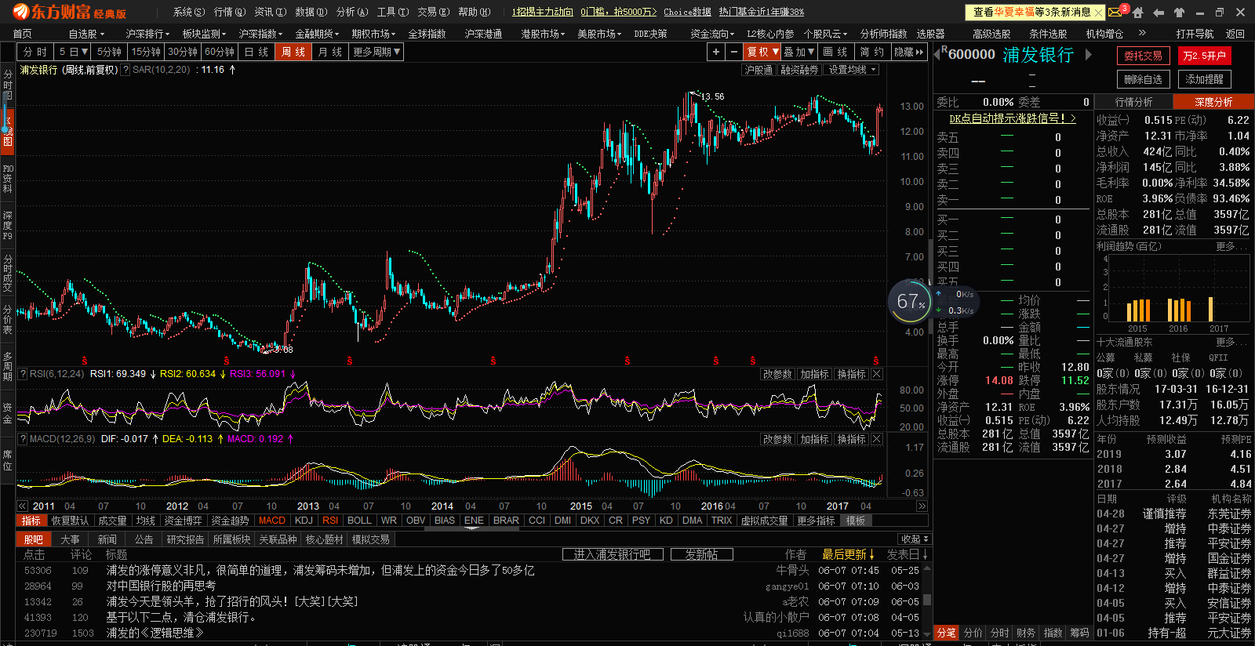Click the 67% speed gauge widget

click(911, 302)
